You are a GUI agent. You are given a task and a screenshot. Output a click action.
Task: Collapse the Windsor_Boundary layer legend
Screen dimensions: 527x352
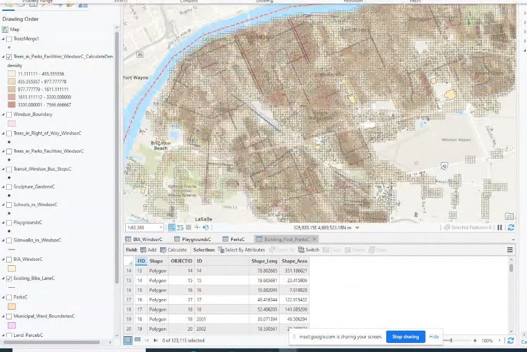pos(3,114)
